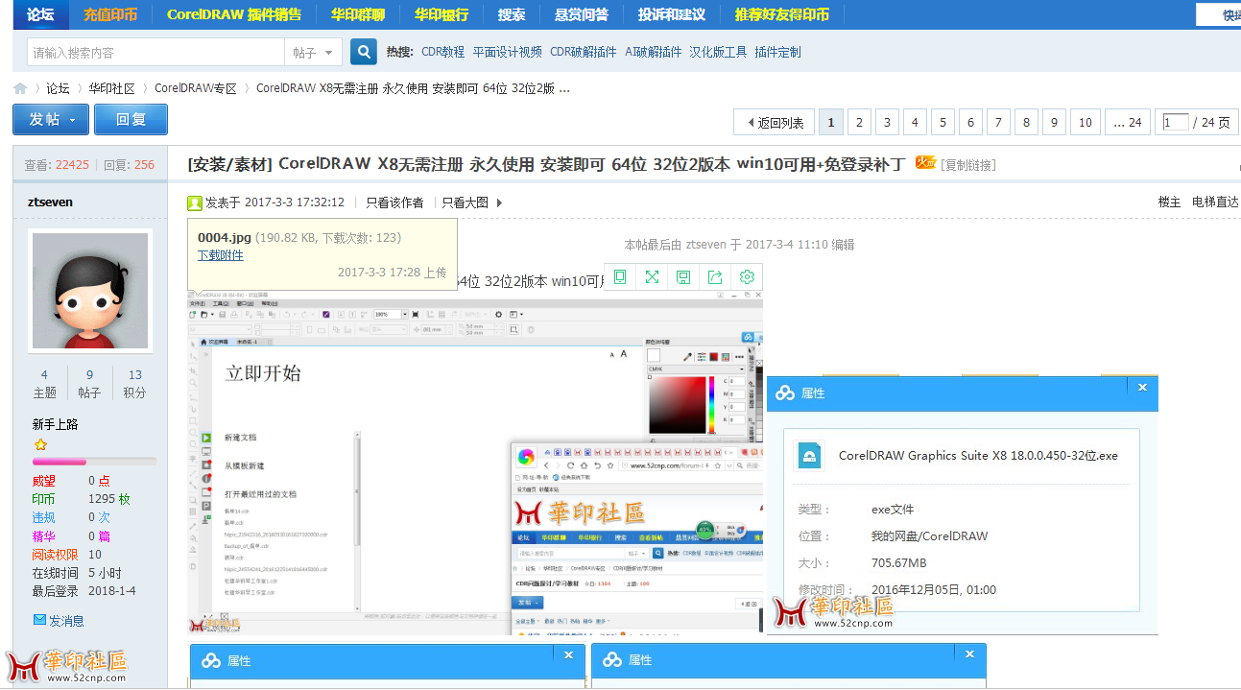
Task: Go to page 3 of the thread
Action: point(888,122)
